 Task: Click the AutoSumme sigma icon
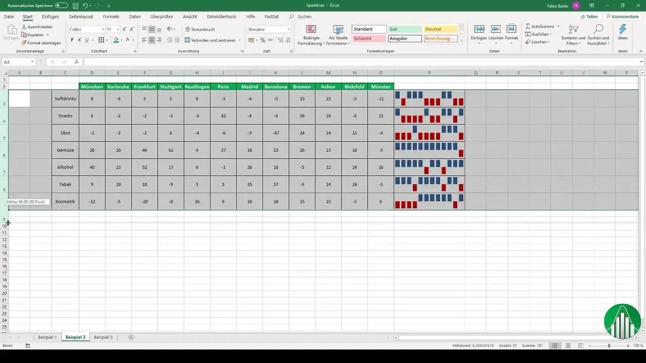[528, 26]
